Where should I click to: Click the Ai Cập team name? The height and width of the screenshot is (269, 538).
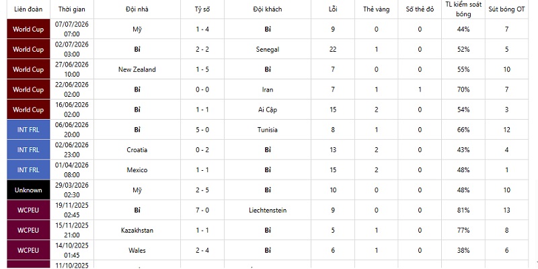click(x=268, y=110)
